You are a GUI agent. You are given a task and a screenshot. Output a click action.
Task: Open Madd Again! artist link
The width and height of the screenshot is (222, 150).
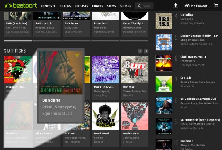click(x=102, y=91)
